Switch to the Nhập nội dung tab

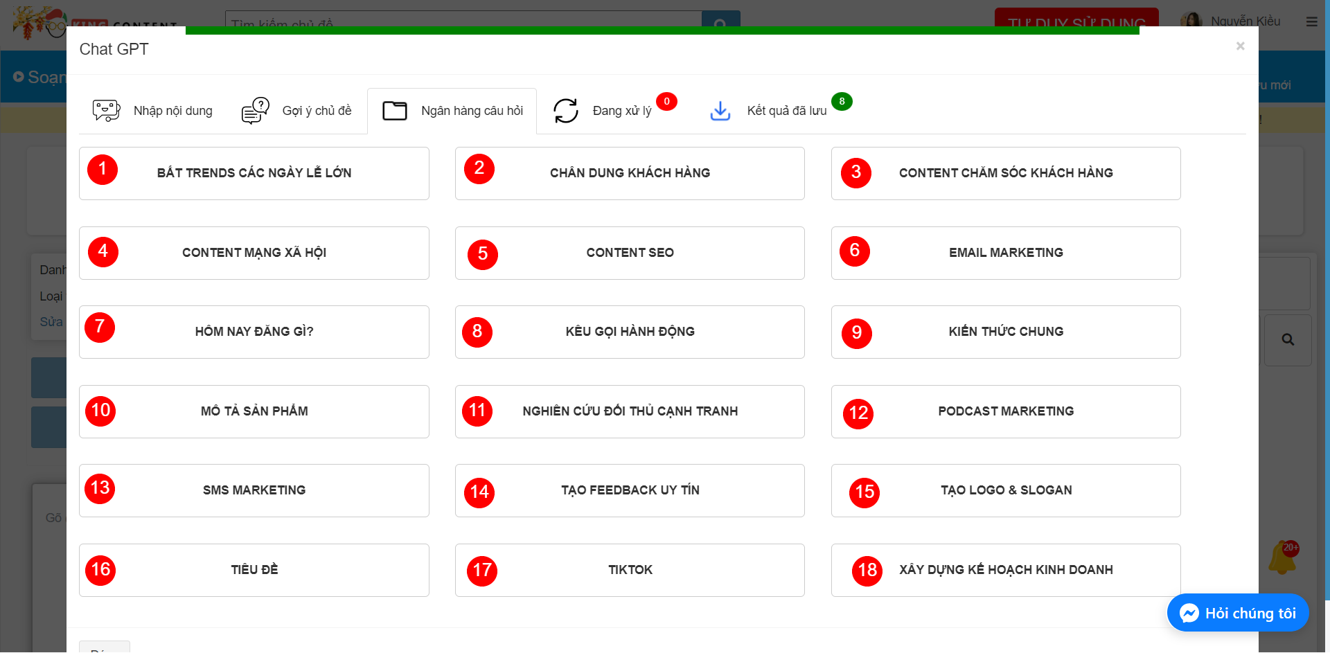click(x=152, y=111)
